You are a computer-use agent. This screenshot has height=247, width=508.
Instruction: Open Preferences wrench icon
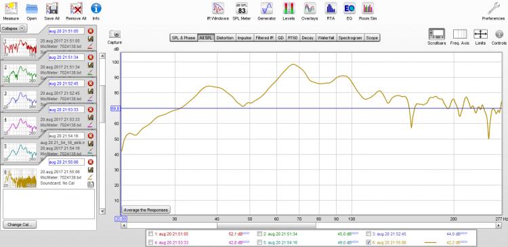pos(493,8)
